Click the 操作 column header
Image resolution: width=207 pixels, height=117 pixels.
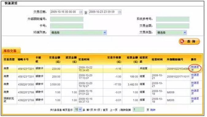194,59
